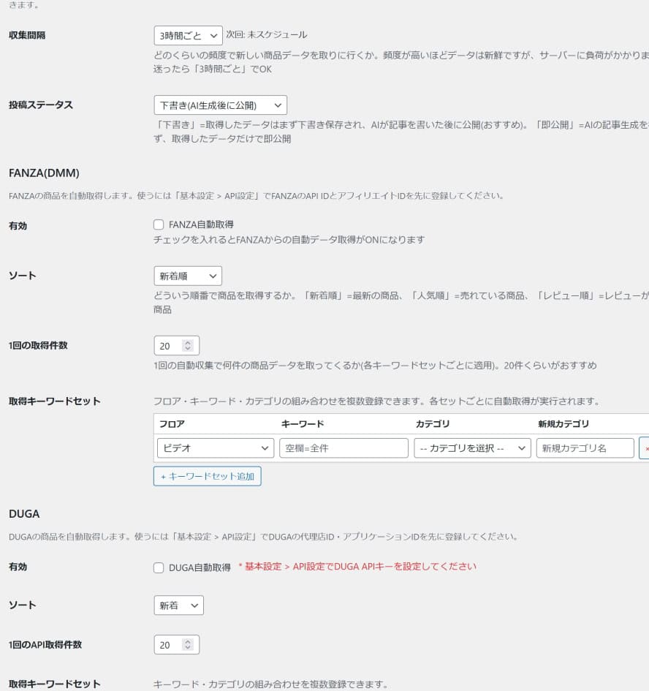Viewport: 649px width, 691px height.
Task: Click the number value in DUGA 1回のAPI取得件数
Action: [x=167, y=645]
